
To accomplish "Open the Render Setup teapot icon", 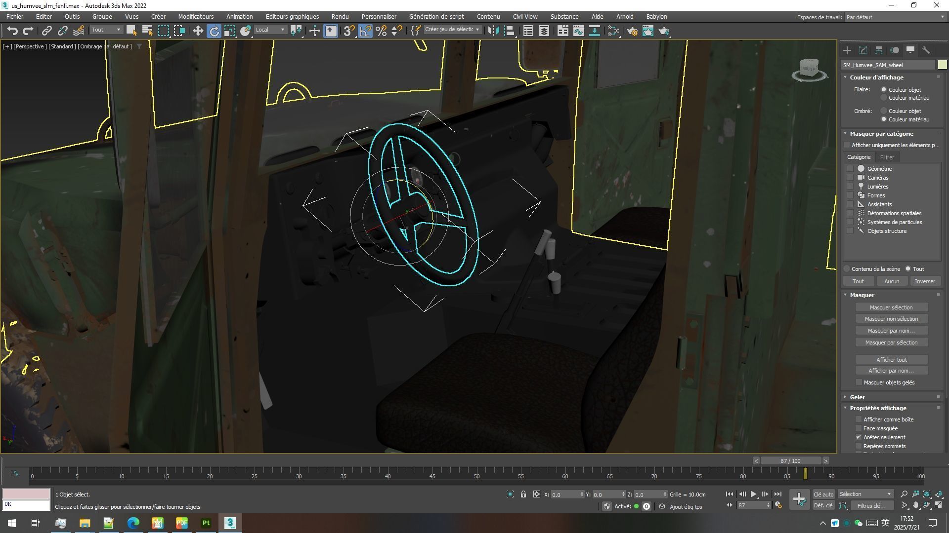I will 632,31.
